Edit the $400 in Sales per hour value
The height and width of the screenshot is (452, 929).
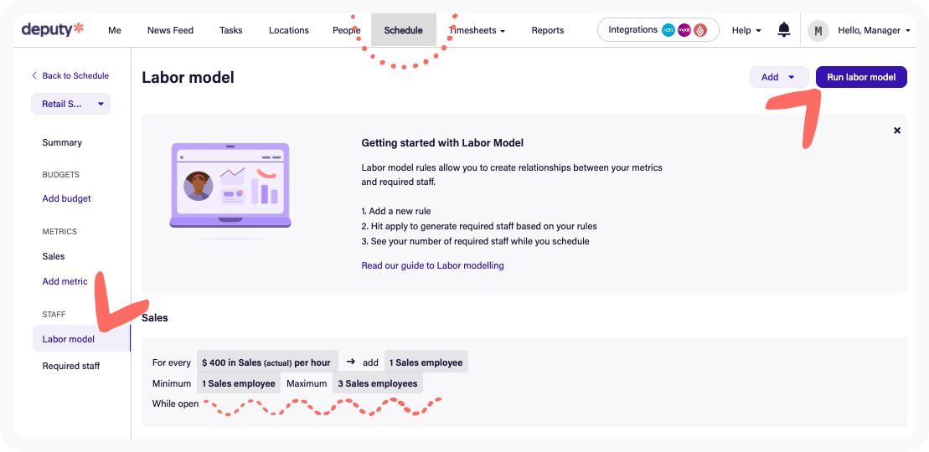pyautogui.click(x=267, y=362)
